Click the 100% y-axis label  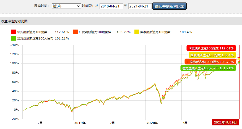click(15, 63)
